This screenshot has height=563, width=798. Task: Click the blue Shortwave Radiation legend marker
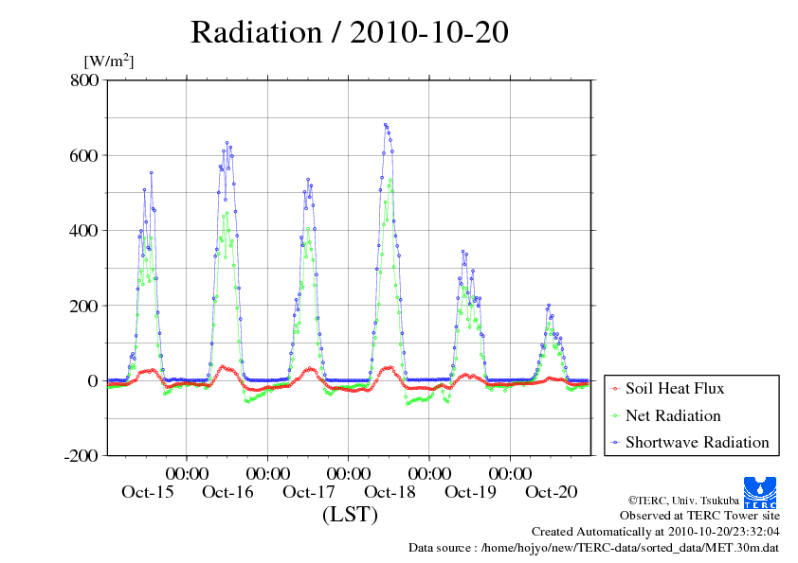tap(616, 443)
